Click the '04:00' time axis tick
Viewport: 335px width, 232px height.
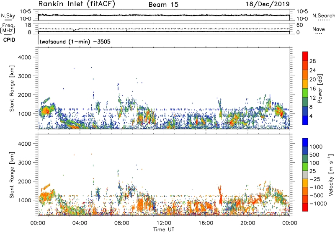pyautogui.click(x=80, y=223)
